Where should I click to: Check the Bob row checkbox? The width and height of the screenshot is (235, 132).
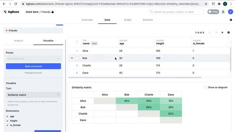[x=77, y=58]
